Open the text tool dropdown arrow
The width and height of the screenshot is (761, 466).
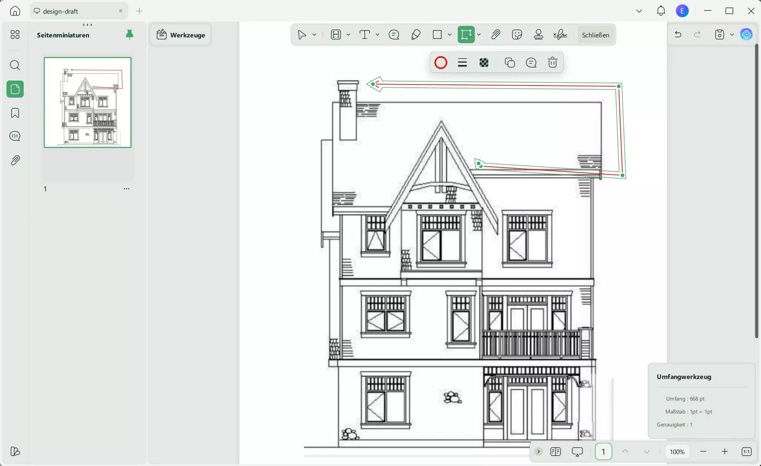(x=377, y=35)
